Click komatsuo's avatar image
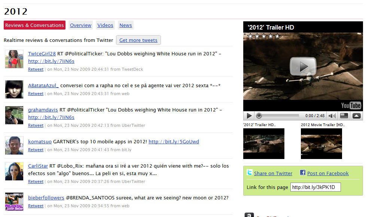Image resolution: width=366 pixels, height=217 pixels. (x=14, y=146)
